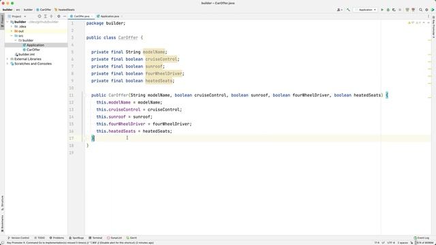Open editor tabs more options menu
The width and height of the screenshot is (436, 245).
click(429, 16)
